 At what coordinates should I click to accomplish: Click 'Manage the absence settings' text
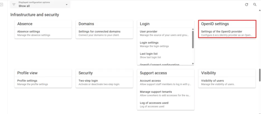point(34,35)
